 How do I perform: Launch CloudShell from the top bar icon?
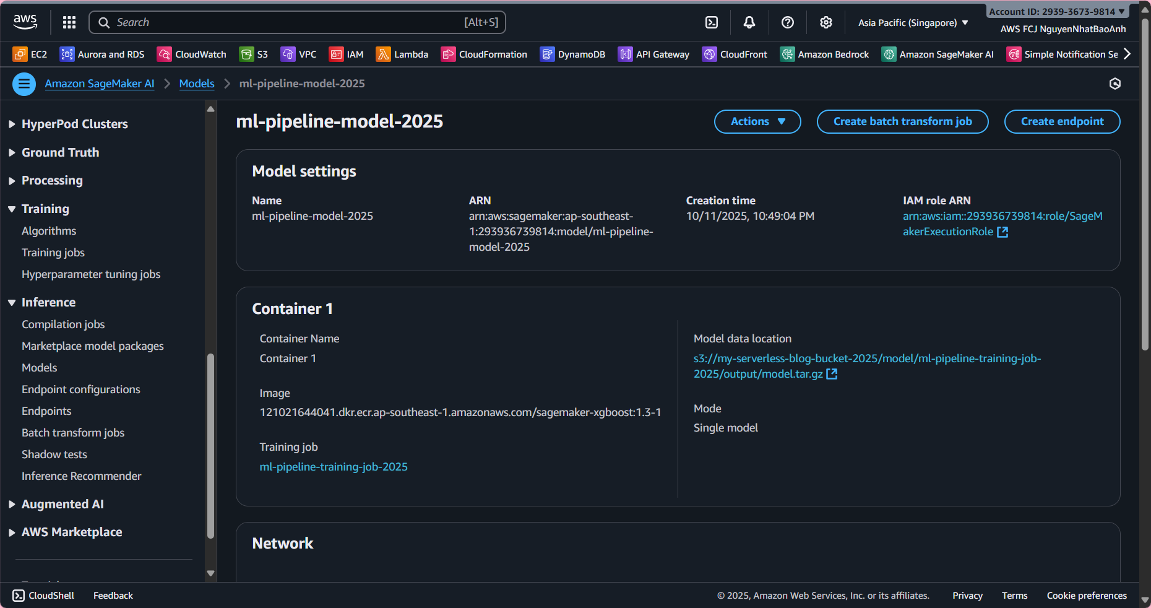[712, 22]
